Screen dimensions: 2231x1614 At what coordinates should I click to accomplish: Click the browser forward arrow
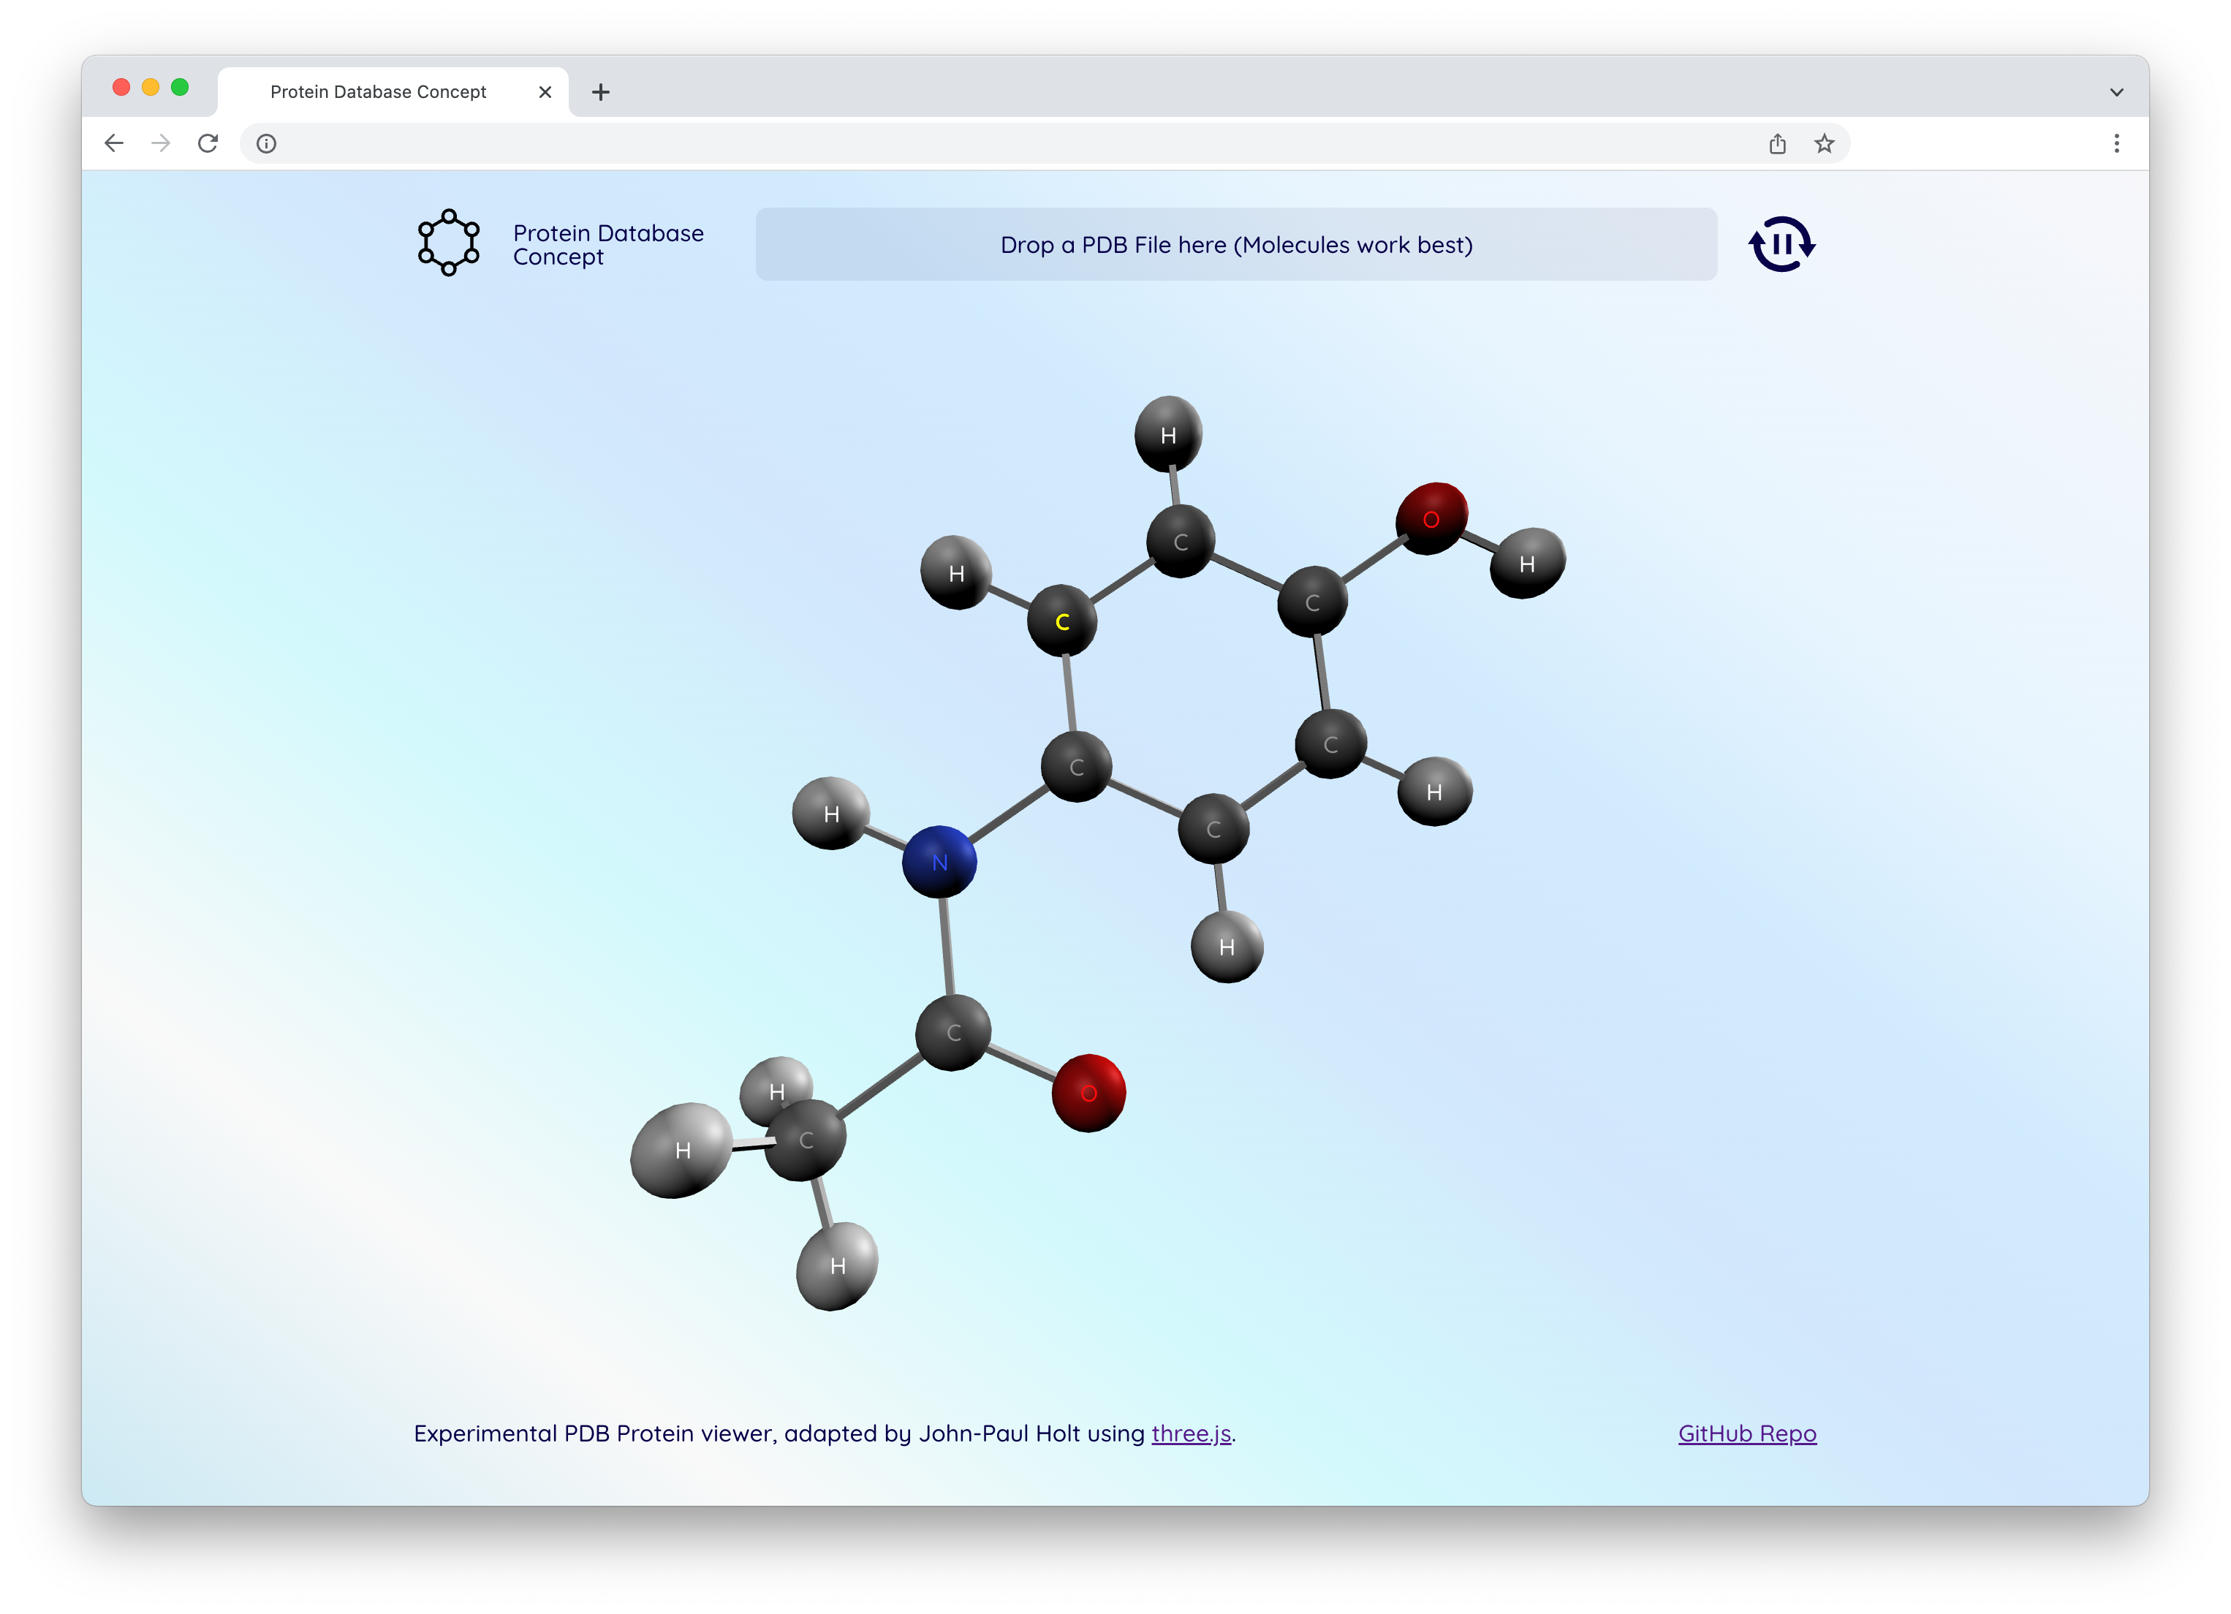point(162,143)
